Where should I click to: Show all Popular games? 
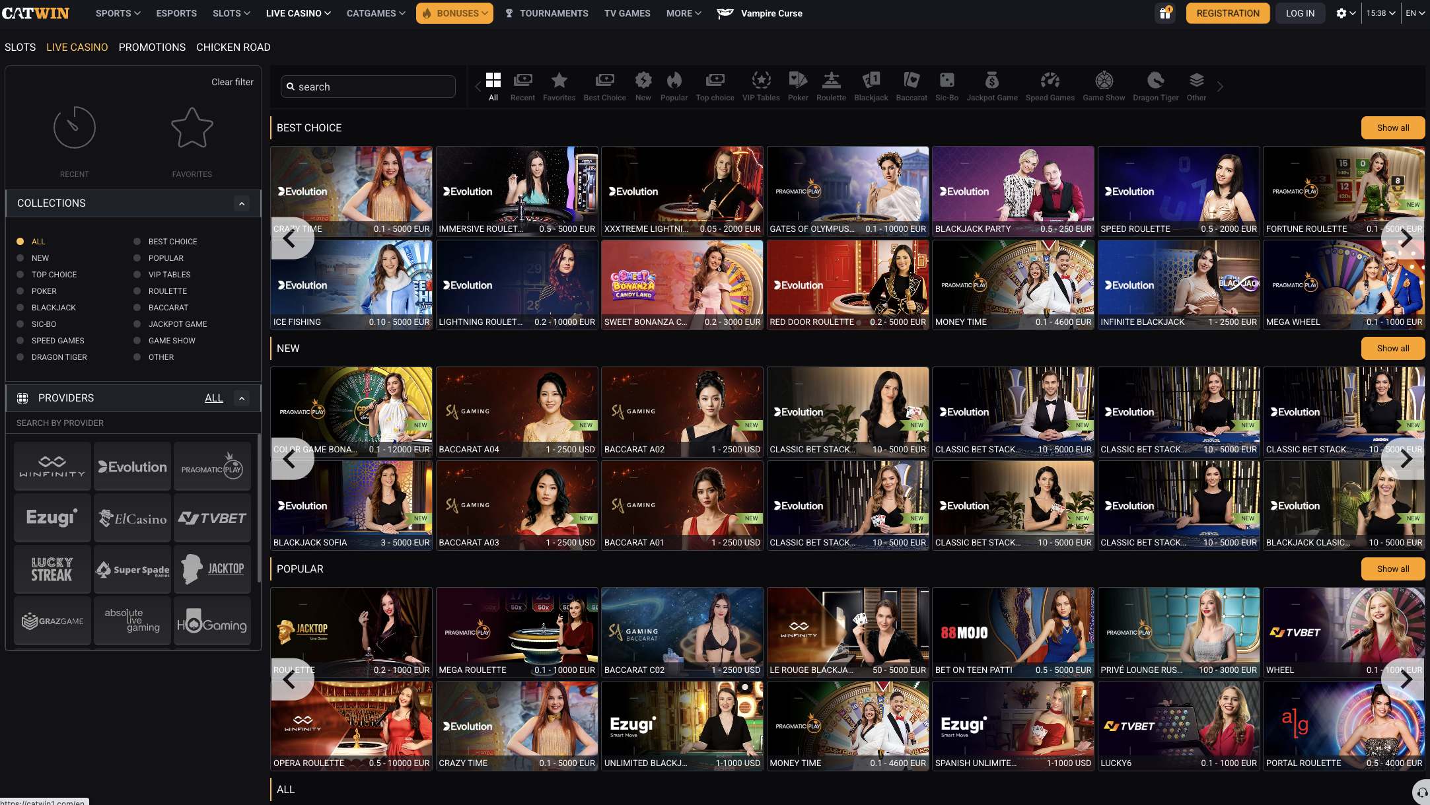(1393, 569)
